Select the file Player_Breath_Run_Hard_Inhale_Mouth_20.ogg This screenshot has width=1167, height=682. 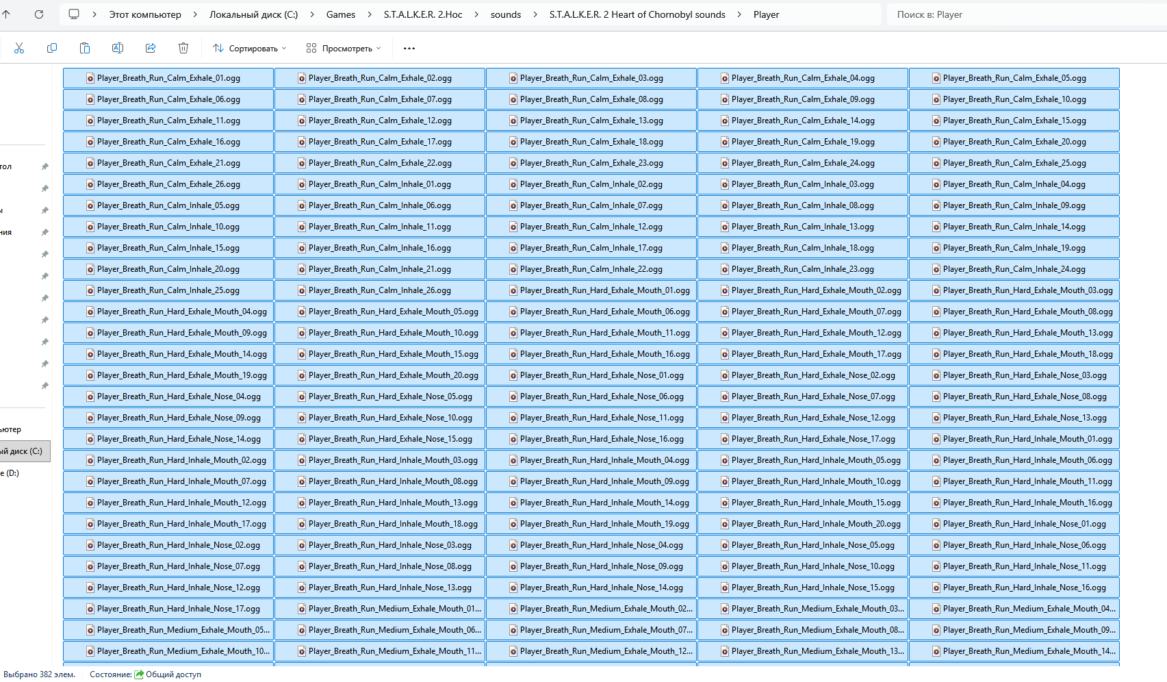coord(803,524)
